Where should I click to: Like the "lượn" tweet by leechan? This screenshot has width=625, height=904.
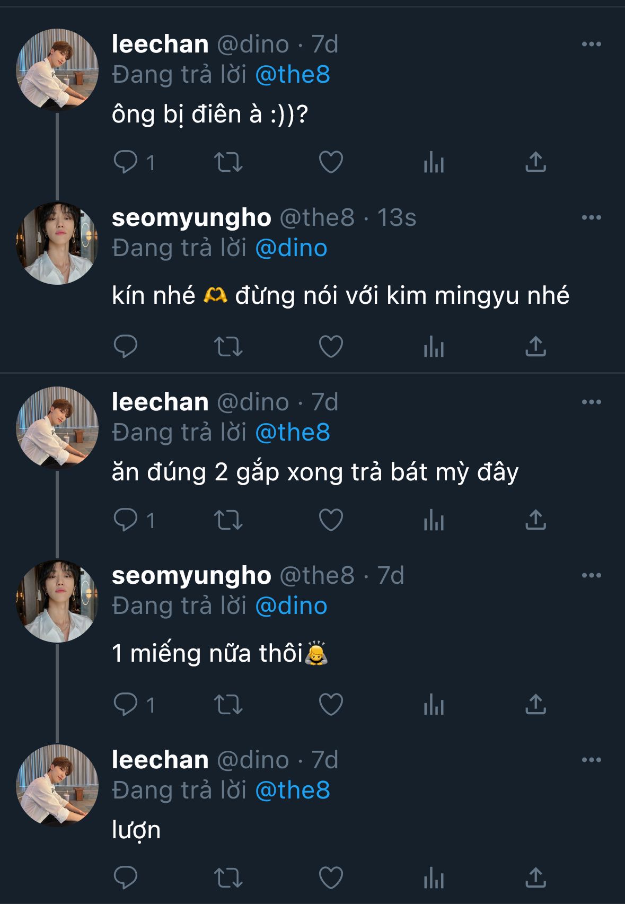click(331, 877)
